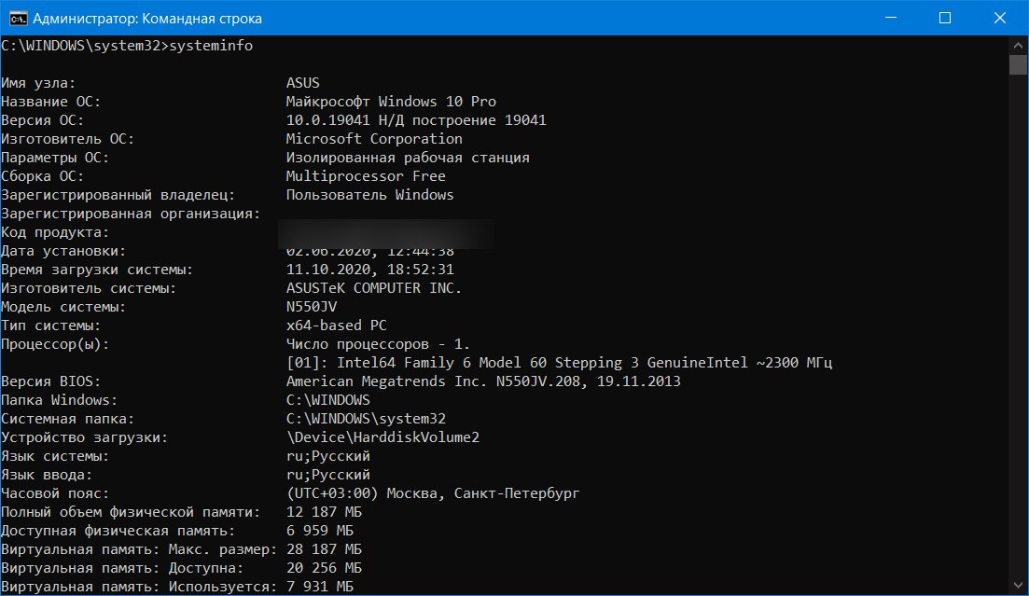1029x596 pixels.
Task: Open the Command Prompt system menu icon
Action: [18, 18]
